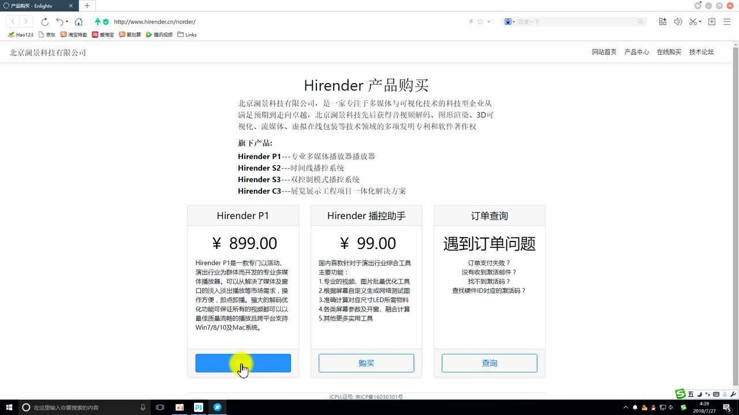Go to 网站首页 in site navigation
Viewport: 739px width, 415px height.
pyautogui.click(x=604, y=52)
